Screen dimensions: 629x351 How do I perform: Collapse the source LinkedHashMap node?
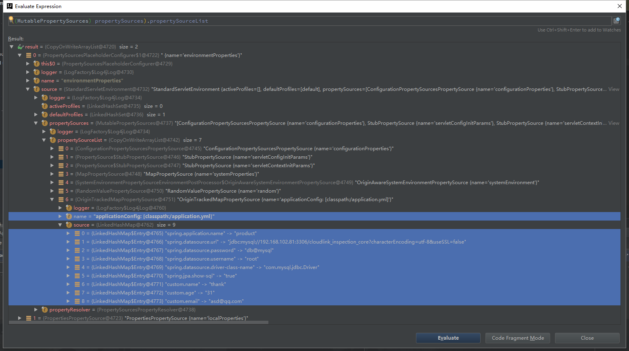click(x=60, y=225)
